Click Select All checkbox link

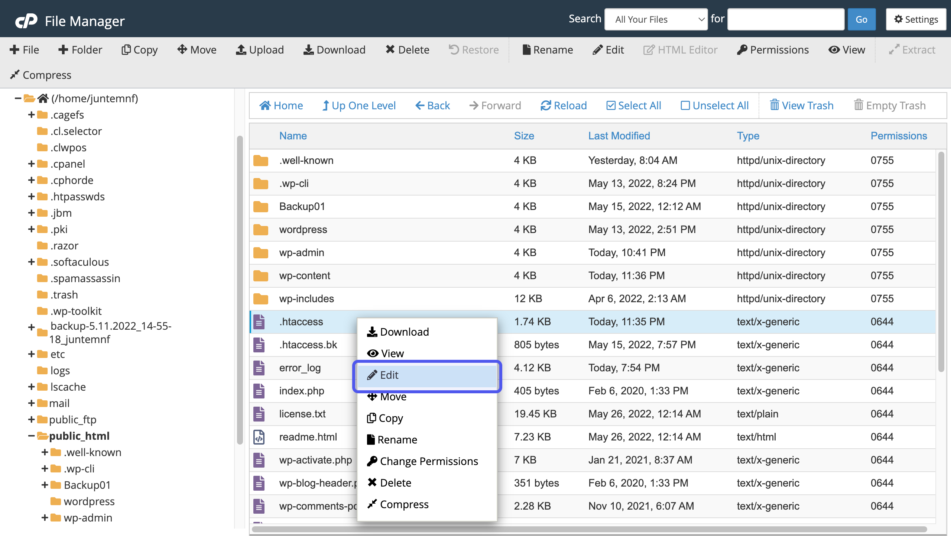pyautogui.click(x=634, y=106)
